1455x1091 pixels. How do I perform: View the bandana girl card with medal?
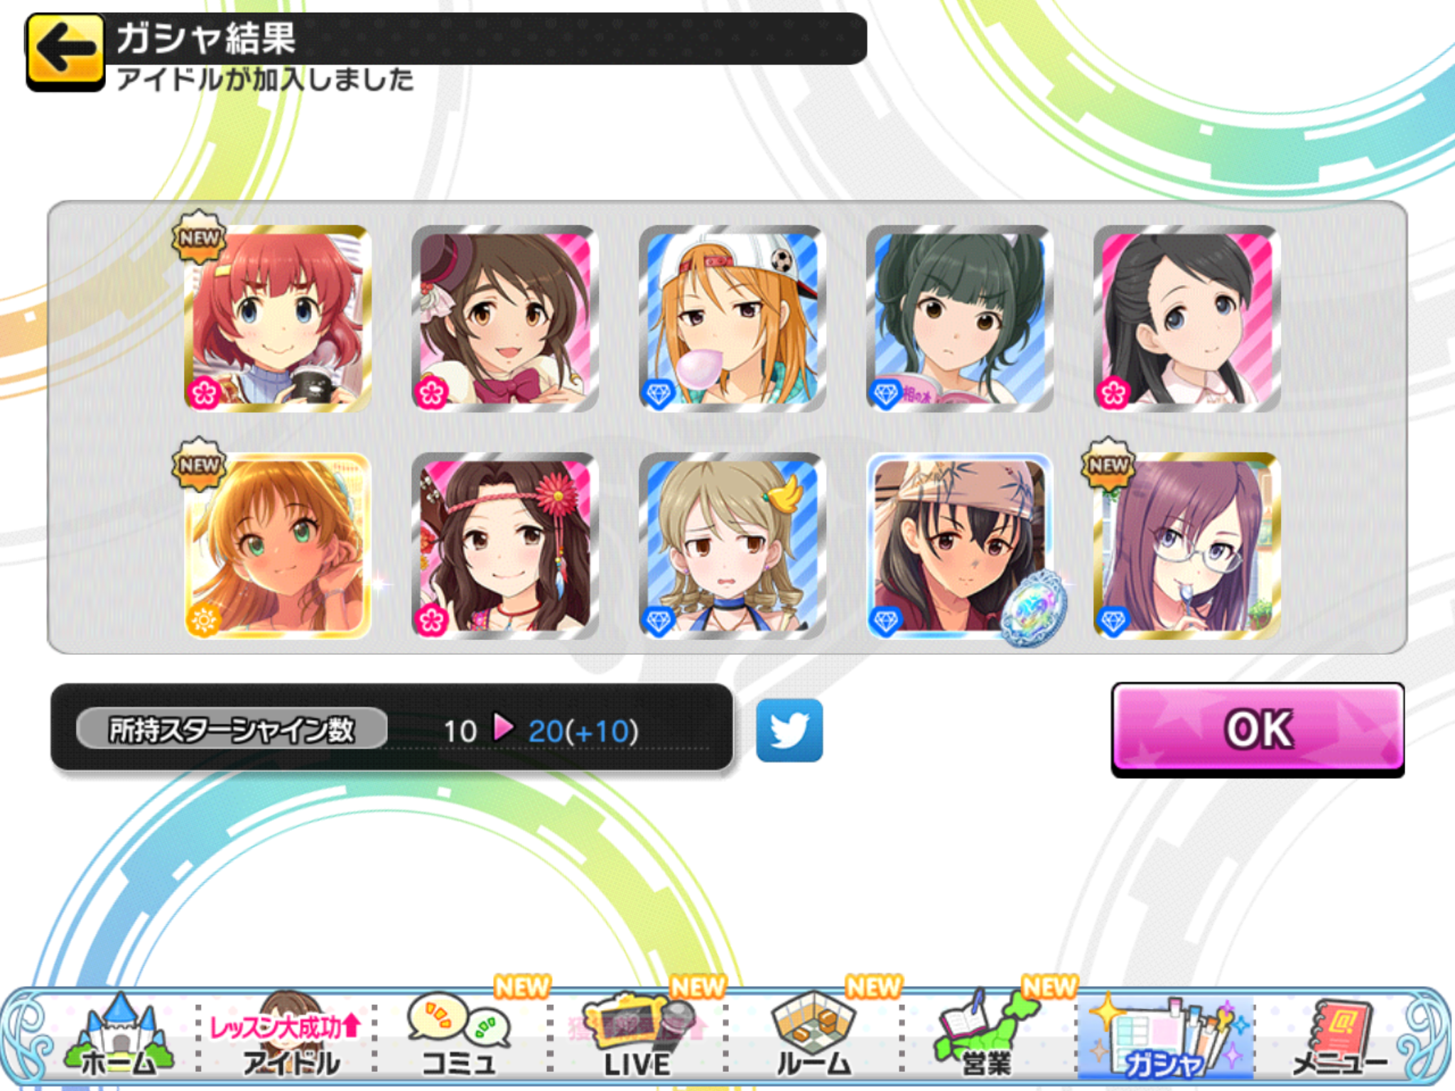[x=959, y=545]
